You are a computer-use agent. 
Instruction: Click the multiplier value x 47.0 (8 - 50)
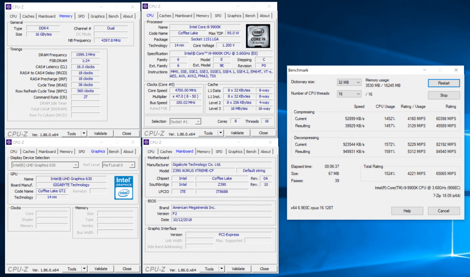pyautogui.click(x=185, y=96)
